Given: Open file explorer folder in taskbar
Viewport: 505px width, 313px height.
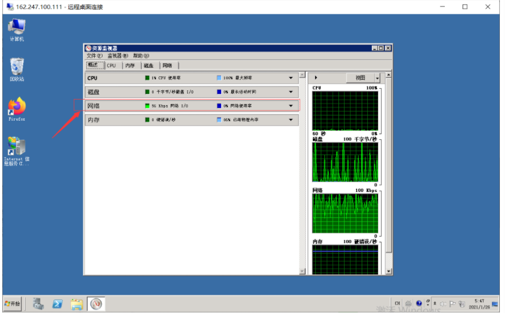Looking at the screenshot, I should pos(77,304).
